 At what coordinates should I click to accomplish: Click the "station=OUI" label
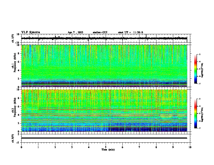pyautogui.click(x=100, y=32)
